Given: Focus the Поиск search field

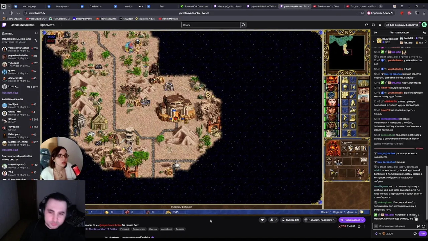Looking at the screenshot, I should pos(211,25).
